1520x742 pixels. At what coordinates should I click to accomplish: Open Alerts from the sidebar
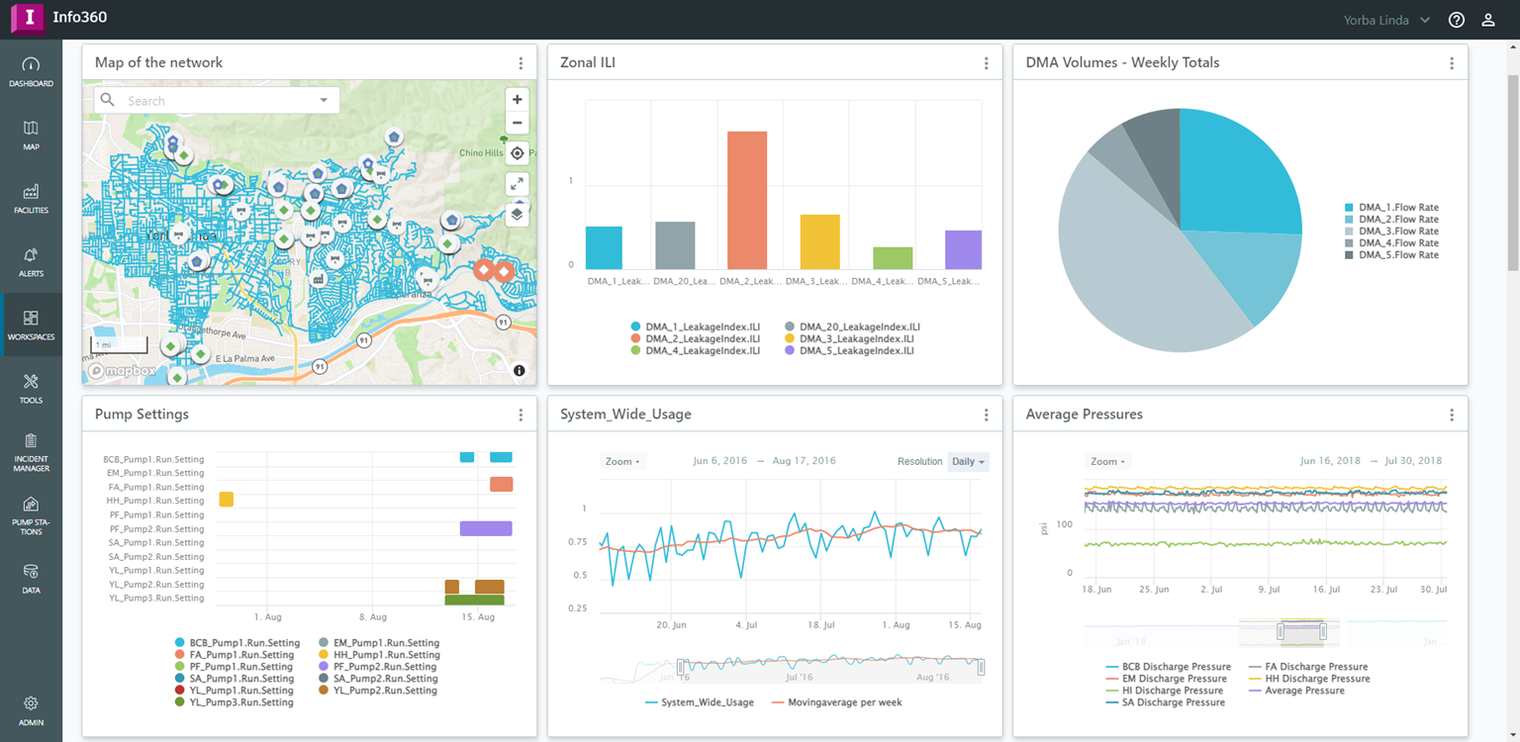pos(31,263)
